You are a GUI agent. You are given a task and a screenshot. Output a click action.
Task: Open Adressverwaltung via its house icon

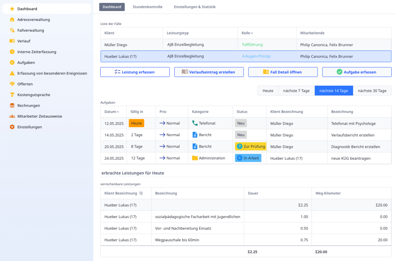12,19
